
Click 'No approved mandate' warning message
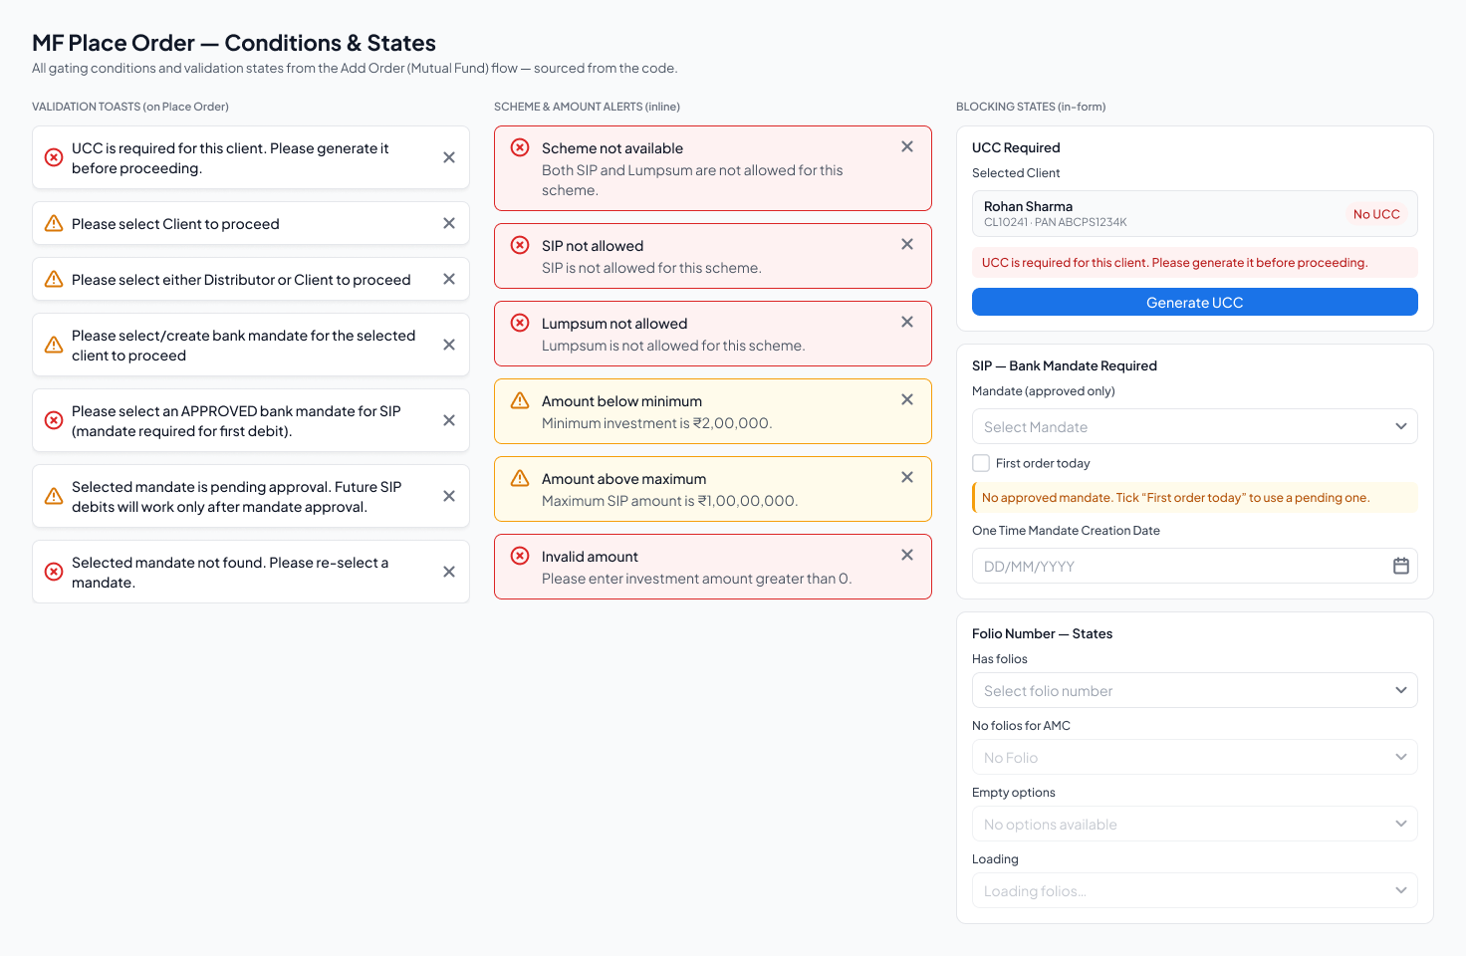[1195, 497]
